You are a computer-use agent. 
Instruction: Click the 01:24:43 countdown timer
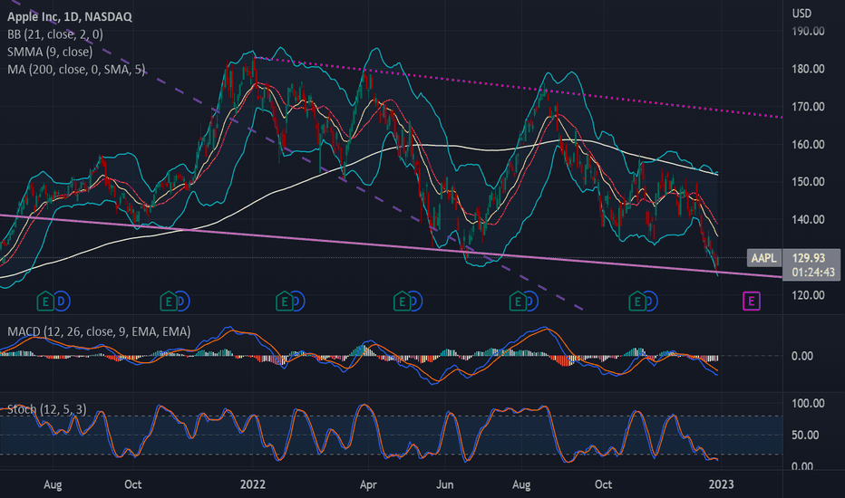[813, 273]
